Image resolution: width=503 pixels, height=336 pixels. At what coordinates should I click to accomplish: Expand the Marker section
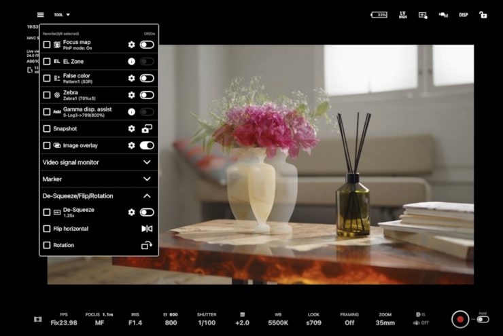coord(99,179)
